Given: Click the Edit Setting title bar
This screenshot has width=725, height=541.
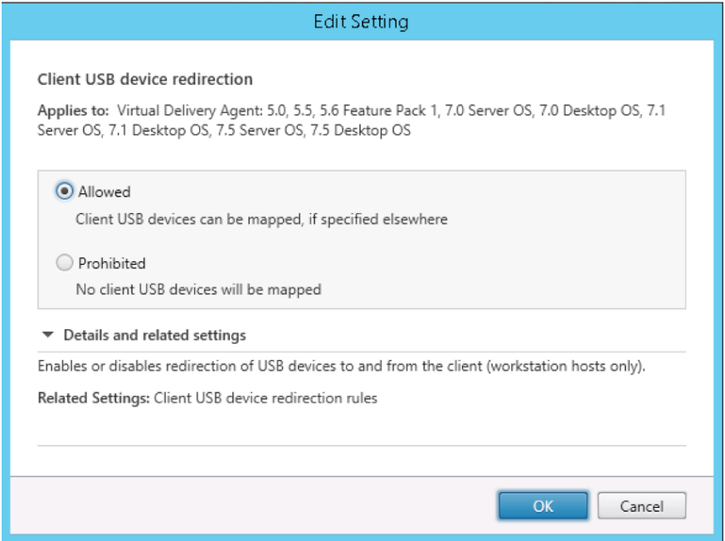Looking at the screenshot, I should pyautogui.click(x=362, y=21).
